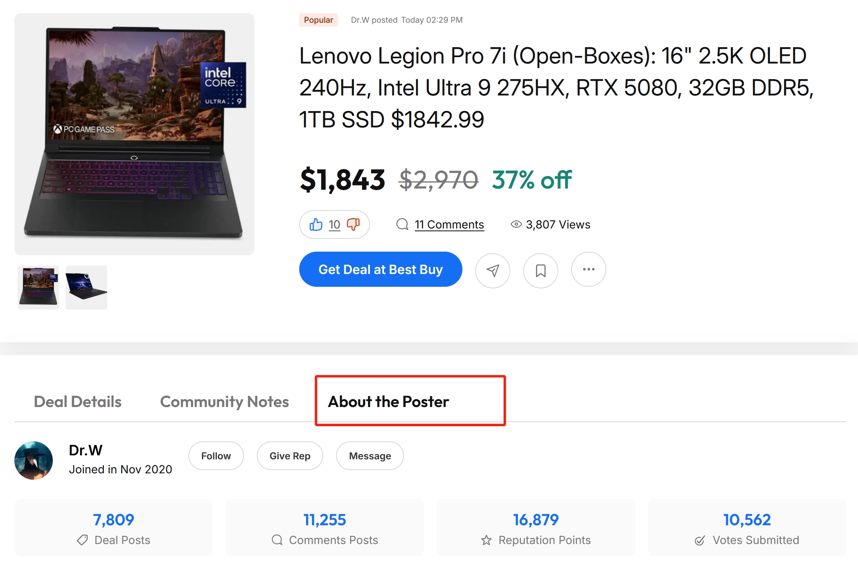Select the second laptop thumbnail
This screenshot has width=858, height=562.
[86, 287]
